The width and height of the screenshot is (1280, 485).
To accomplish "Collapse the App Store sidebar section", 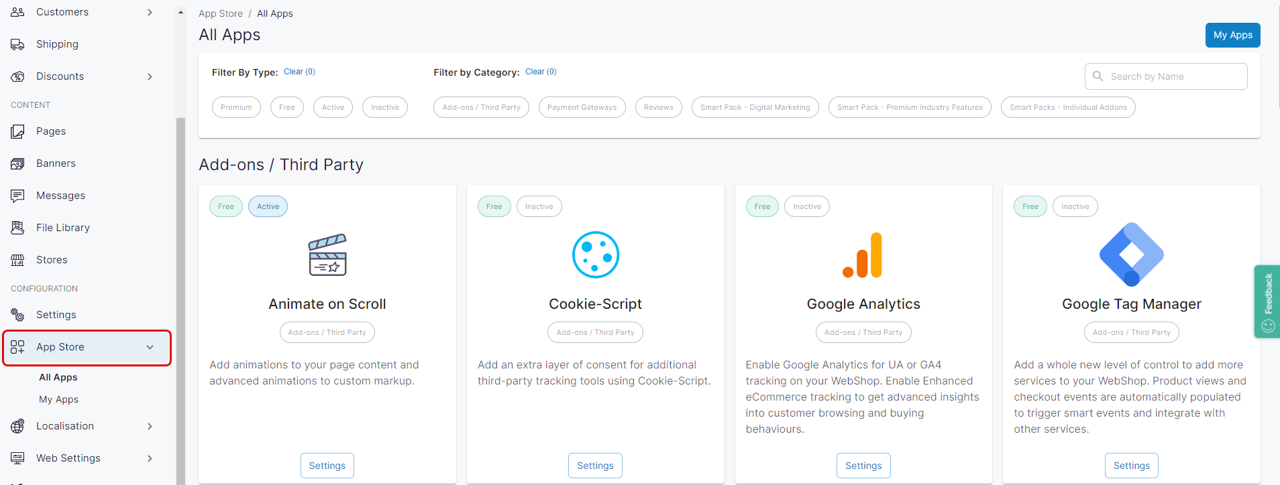I will click(150, 347).
